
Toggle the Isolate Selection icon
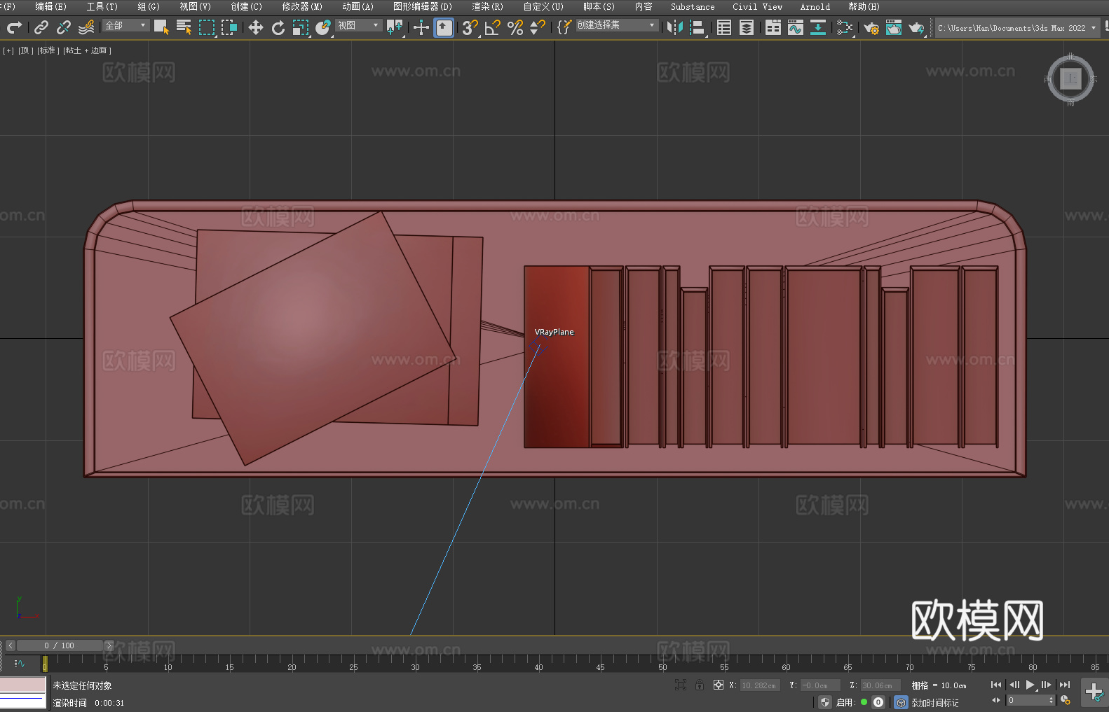pyautogui.click(x=681, y=685)
